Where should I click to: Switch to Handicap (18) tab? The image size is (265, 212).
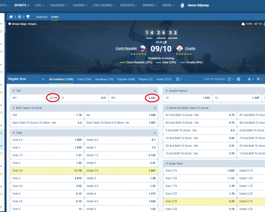tap(104, 79)
